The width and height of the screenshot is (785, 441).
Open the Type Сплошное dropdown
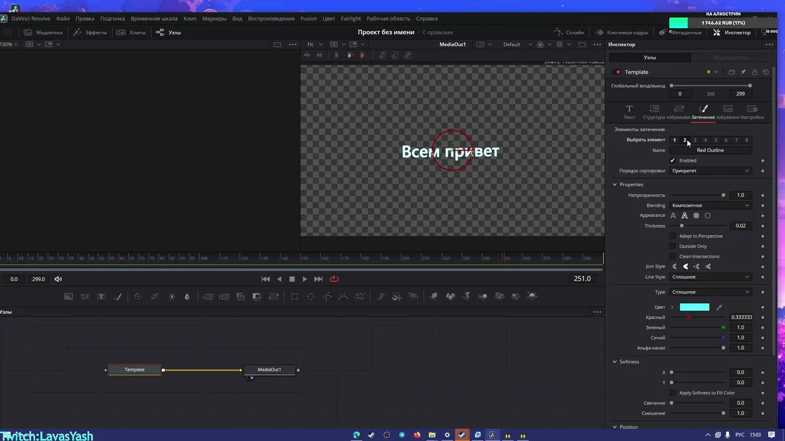point(711,292)
